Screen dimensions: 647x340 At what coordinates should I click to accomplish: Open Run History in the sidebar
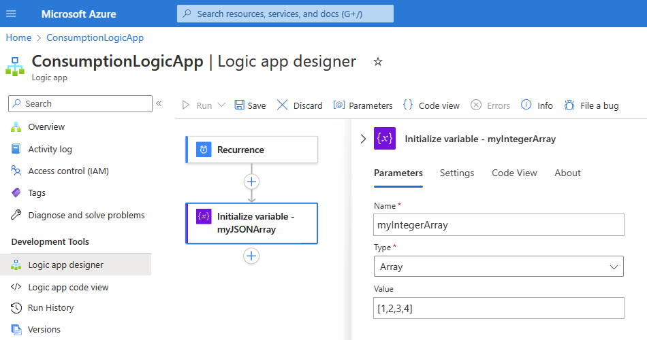click(50, 307)
